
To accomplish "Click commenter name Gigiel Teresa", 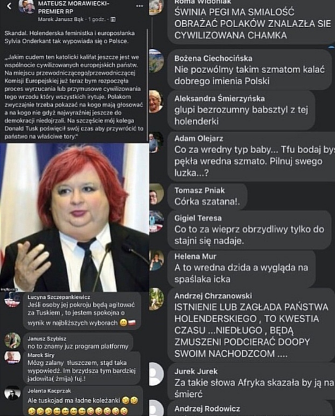I will (198, 218).
